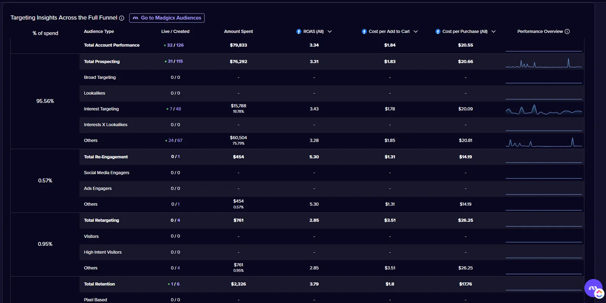Click the Amount Spent column header
Screen dimensions: 606x303
(238, 31)
